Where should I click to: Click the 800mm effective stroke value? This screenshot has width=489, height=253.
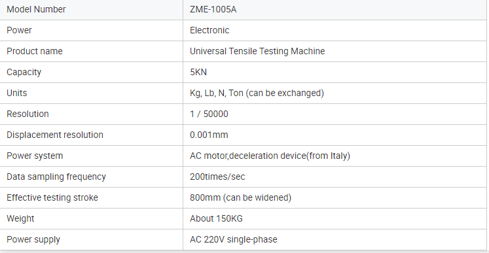[240, 198]
